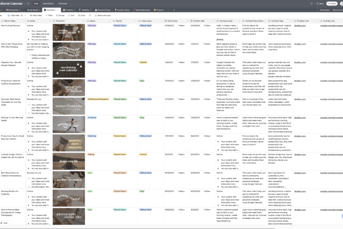Open Title of Video column dropdown arrow
Image resolution: width=343 pixels, height=229 pixels.
(24, 21)
